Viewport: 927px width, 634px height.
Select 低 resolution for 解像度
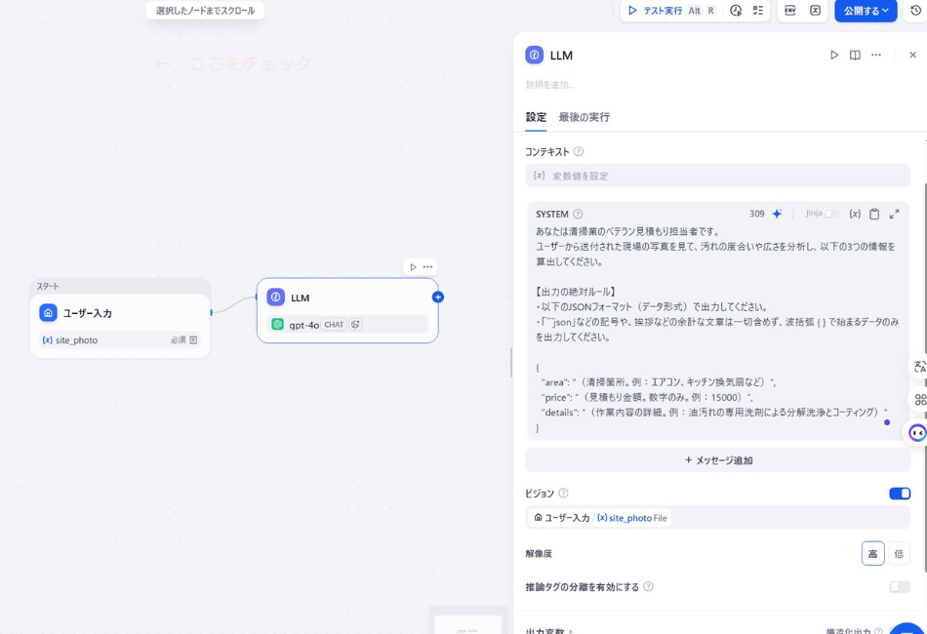[899, 553]
